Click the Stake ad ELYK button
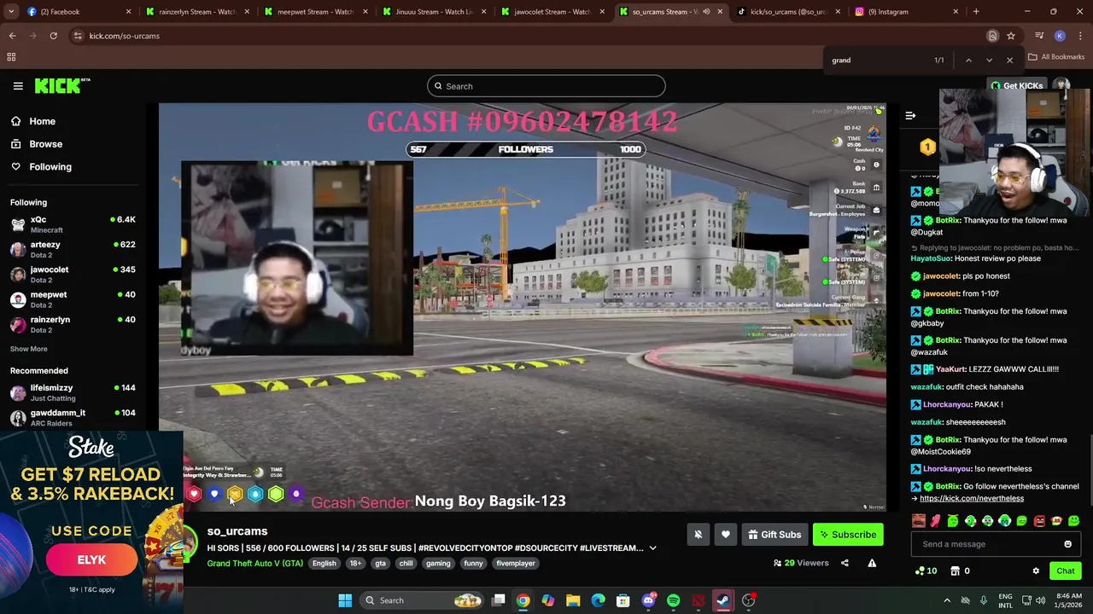This screenshot has width=1093, height=614. [91, 560]
